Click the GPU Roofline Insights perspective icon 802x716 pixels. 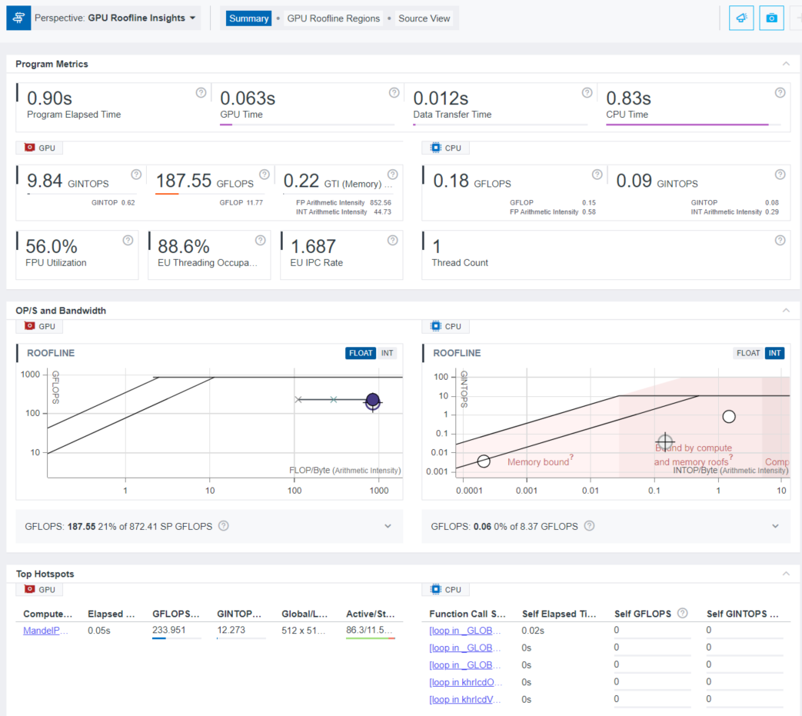coord(18,18)
